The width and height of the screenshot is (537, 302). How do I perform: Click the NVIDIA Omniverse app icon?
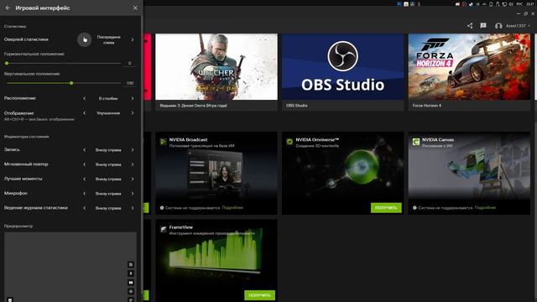point(289,142)
